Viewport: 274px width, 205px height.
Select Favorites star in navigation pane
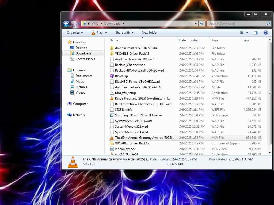coord(70,42)
